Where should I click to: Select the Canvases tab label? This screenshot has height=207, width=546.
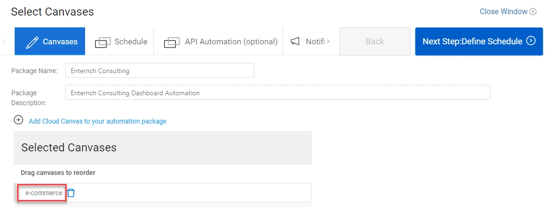click(x=60, y=41)
